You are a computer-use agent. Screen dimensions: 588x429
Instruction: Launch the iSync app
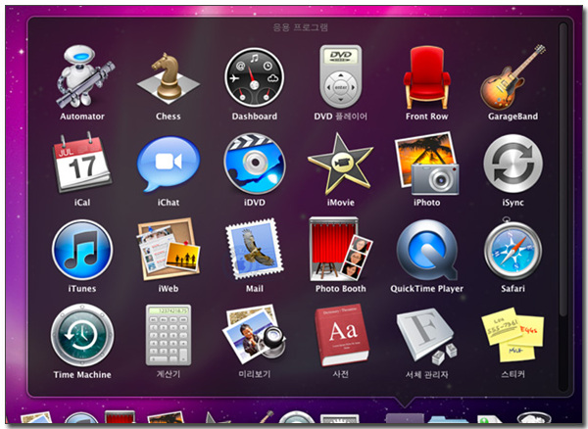coord(513,164)
